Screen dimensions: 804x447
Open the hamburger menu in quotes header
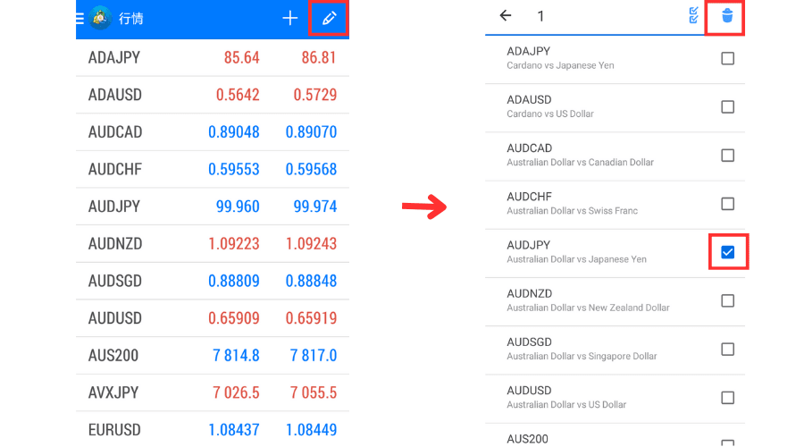(80, 18)
